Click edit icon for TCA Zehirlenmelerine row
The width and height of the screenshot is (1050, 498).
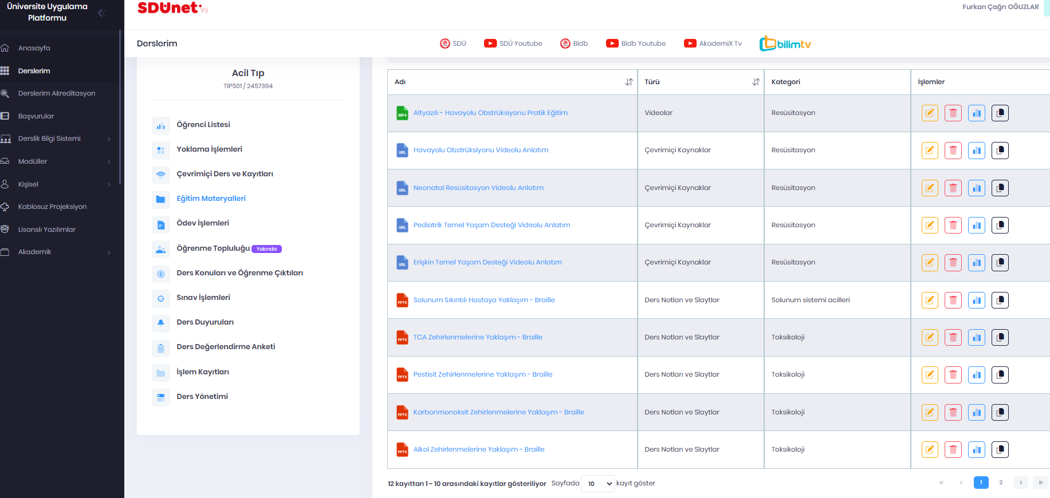click(930, 338)
